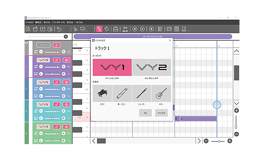Toggle the piano keyboard toolbar icon
This screenshot has width=264, height=160.
pyautogui.click(x=177, y=29)
